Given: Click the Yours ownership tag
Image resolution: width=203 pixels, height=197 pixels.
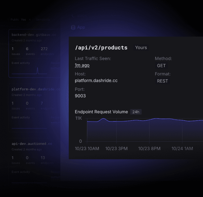Looking at the screenshot, I should click(x=141, y=48).
